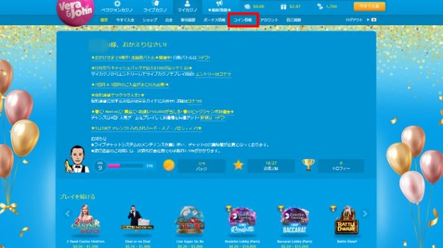Viewport: 443px width, 248px height.
Task: Select the マイカジノ person icon
Action: (x=187, y=3)
